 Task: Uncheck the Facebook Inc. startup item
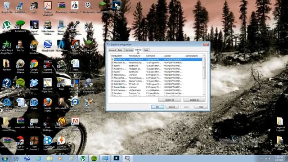coord(112,69)
